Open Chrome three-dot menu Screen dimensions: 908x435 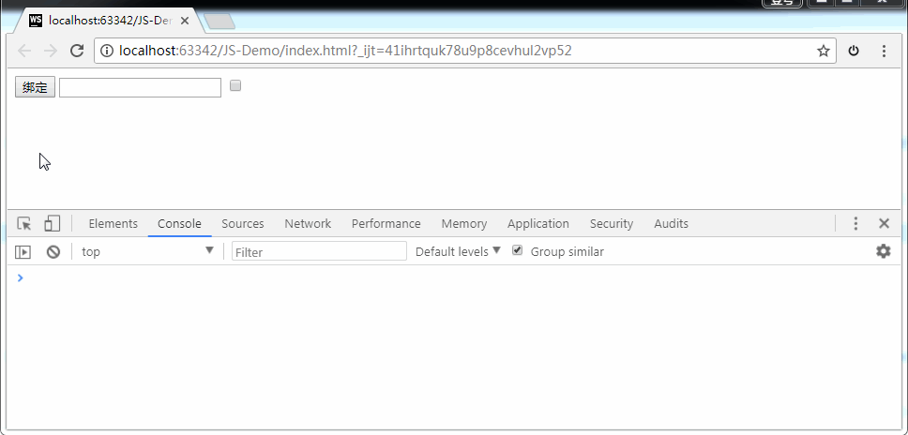(884, 51)
